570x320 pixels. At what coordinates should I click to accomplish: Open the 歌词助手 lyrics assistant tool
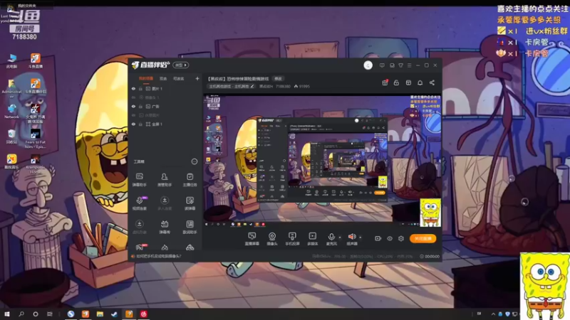pyautogui.click(x=190, y=227)
